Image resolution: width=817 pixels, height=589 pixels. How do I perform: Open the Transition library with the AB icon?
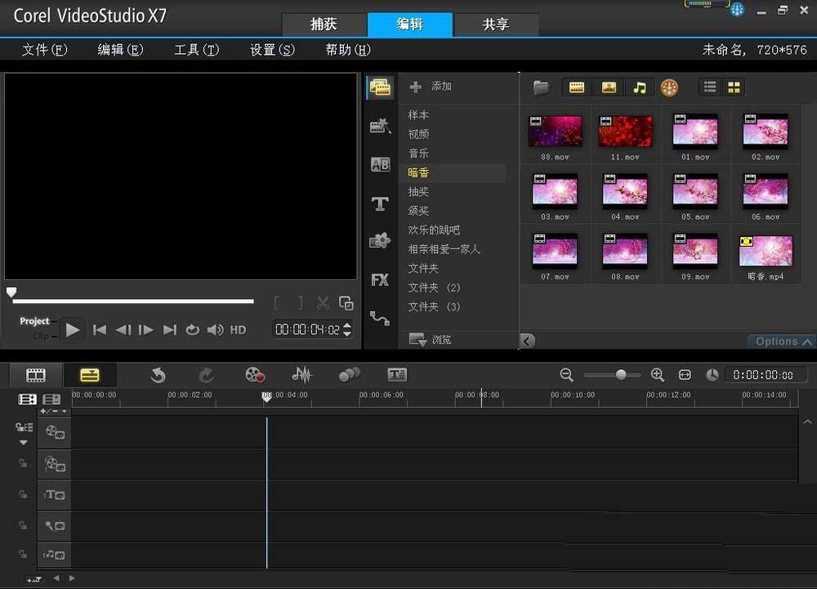[x=379, y=164]
